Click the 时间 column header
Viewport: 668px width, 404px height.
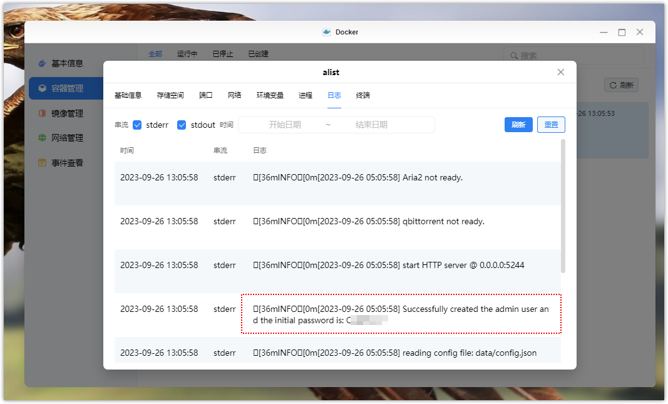tap(127, 150)
